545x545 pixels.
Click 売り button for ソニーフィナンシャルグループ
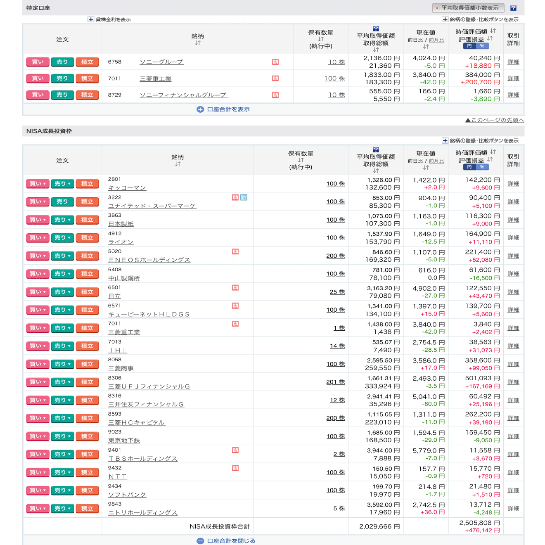click(x=62, y=95)
